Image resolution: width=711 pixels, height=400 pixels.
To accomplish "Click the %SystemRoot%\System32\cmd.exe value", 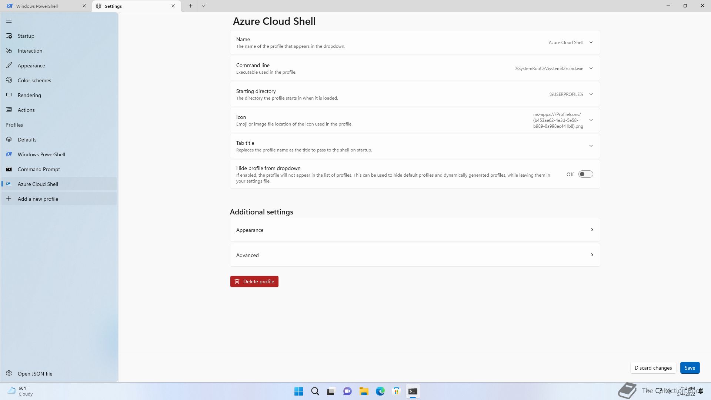I will tap(549, 69).
